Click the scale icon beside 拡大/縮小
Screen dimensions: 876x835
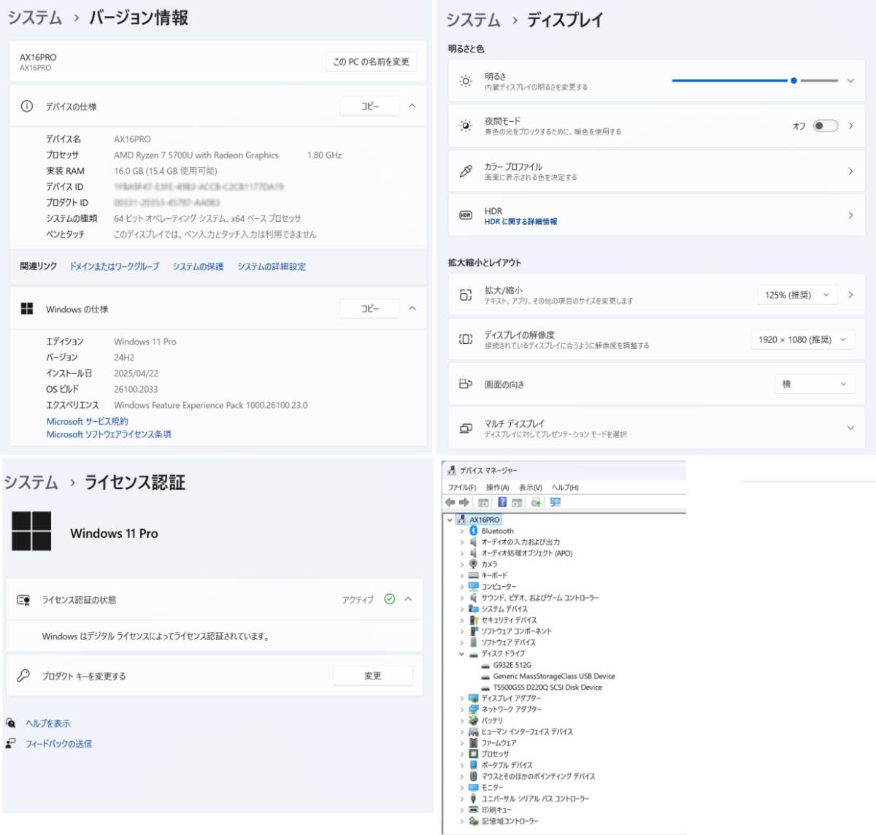coord(466,295)
